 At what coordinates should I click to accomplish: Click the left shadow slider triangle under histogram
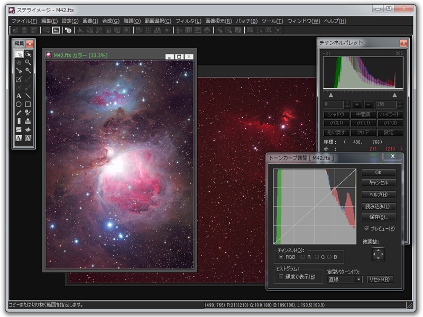click(331, 95)
